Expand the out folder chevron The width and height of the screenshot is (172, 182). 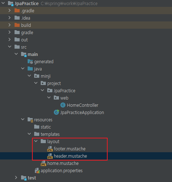[9, 40]
